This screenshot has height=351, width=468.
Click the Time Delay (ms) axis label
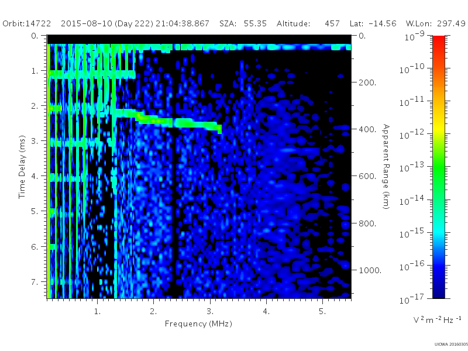coord(22,167)
